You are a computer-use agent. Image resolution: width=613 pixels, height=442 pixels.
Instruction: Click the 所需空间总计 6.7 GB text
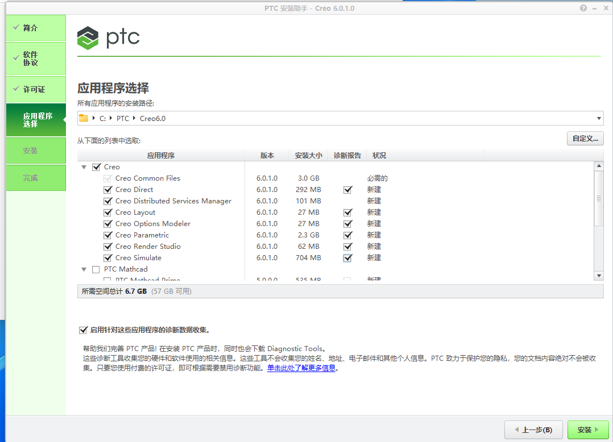pos(114,291)
